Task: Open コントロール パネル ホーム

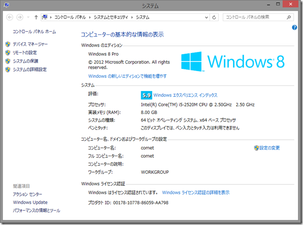Action: click(x=34, y=32)
